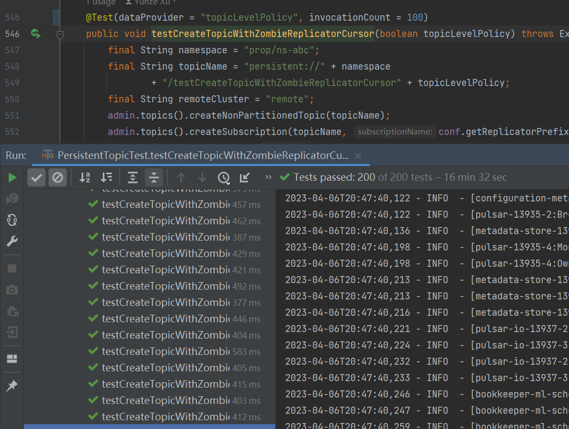Click import tests from file icon
569x429 pixels.
tap(245, 177)
